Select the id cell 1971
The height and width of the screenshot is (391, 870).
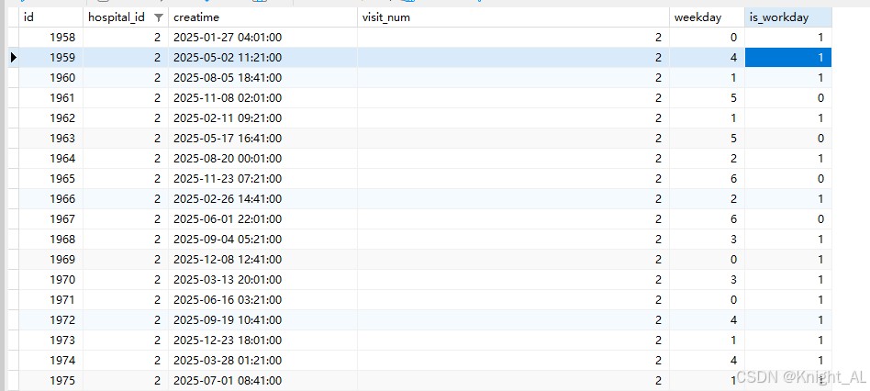point(51,299)
